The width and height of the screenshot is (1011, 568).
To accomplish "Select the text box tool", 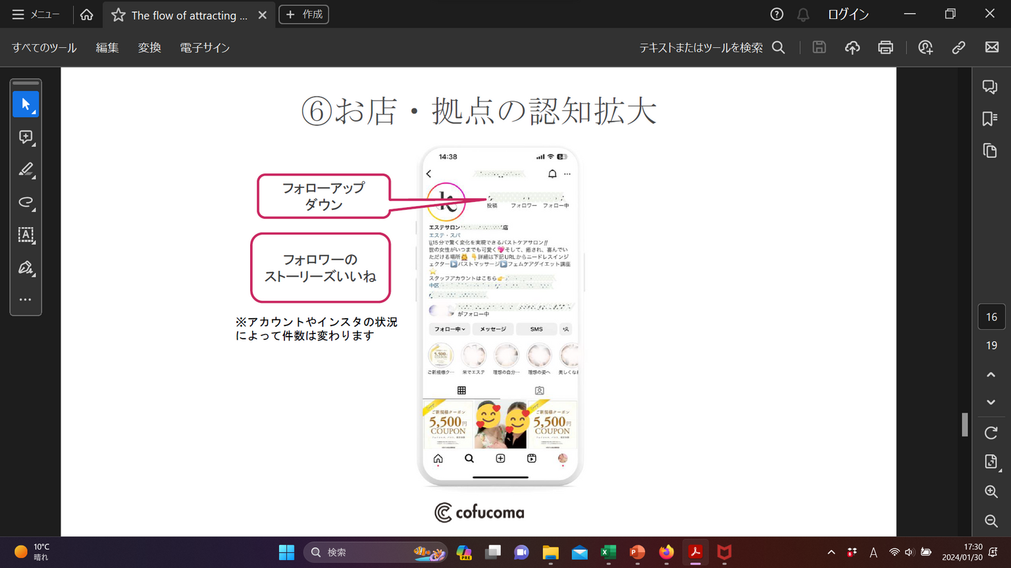I will (x=26, y=235).
